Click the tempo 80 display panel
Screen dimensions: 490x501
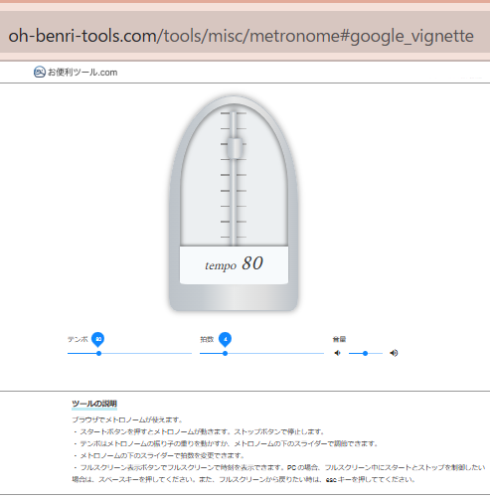(x=234, y=264)
